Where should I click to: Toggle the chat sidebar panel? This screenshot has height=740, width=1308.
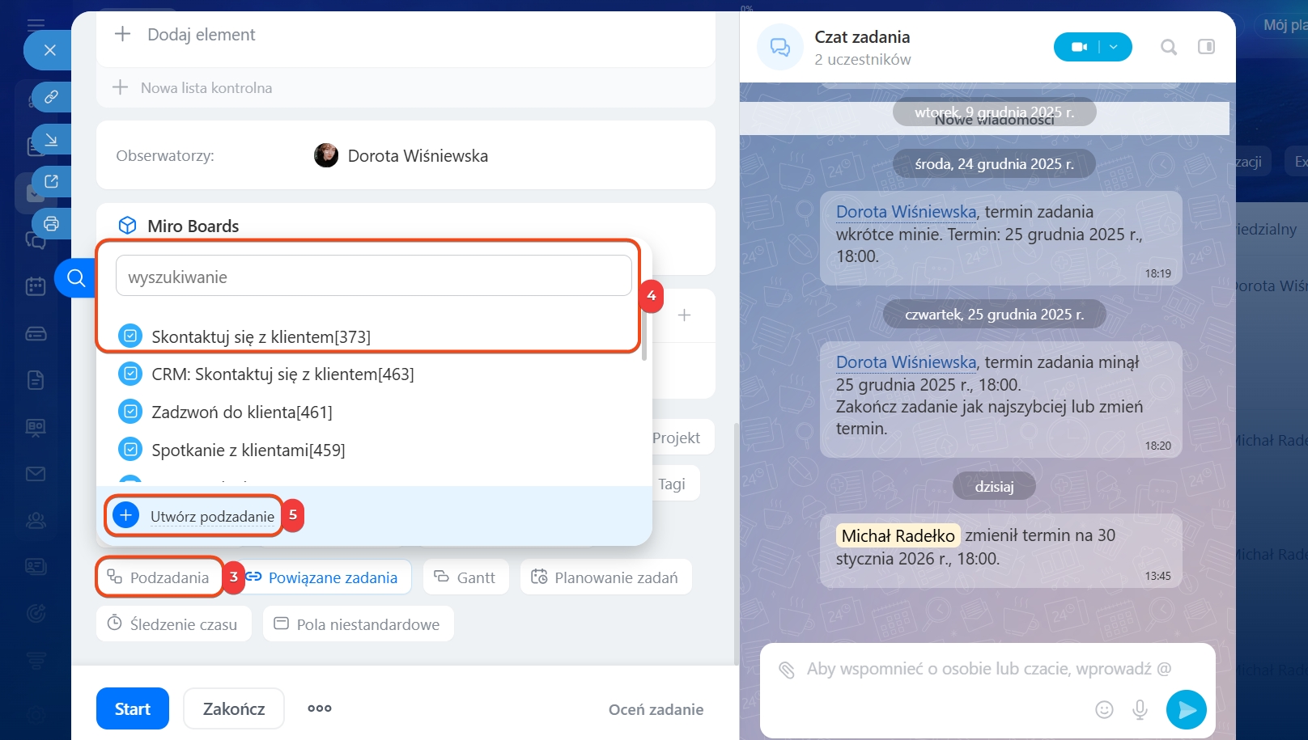pos(1206,47)
